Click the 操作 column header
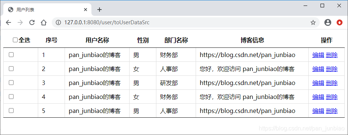Image resolution: width=348 pixels, height=135 pixels. pos(327,40)
